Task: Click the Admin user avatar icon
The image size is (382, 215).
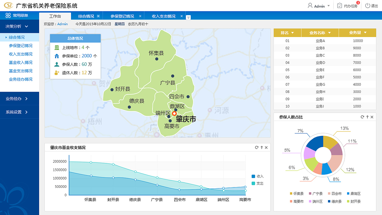Action: click(310, 6)
